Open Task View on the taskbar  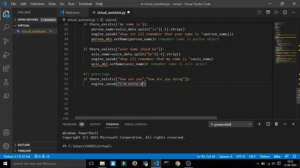tap(91, 163)
